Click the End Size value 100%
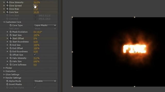Viewport: 165px width, 92px height. click(36, 45)
